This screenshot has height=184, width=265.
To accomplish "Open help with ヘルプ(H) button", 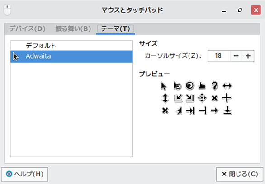I will click(x=25, y=174).
